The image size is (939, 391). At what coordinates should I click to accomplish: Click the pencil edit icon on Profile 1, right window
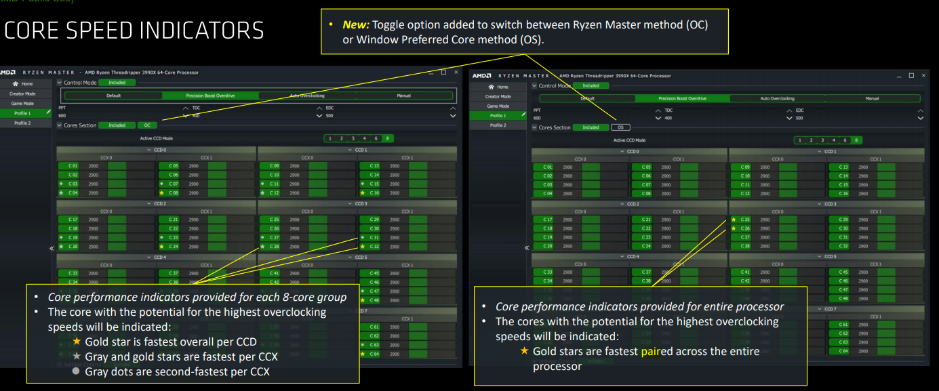coord(523,115)
